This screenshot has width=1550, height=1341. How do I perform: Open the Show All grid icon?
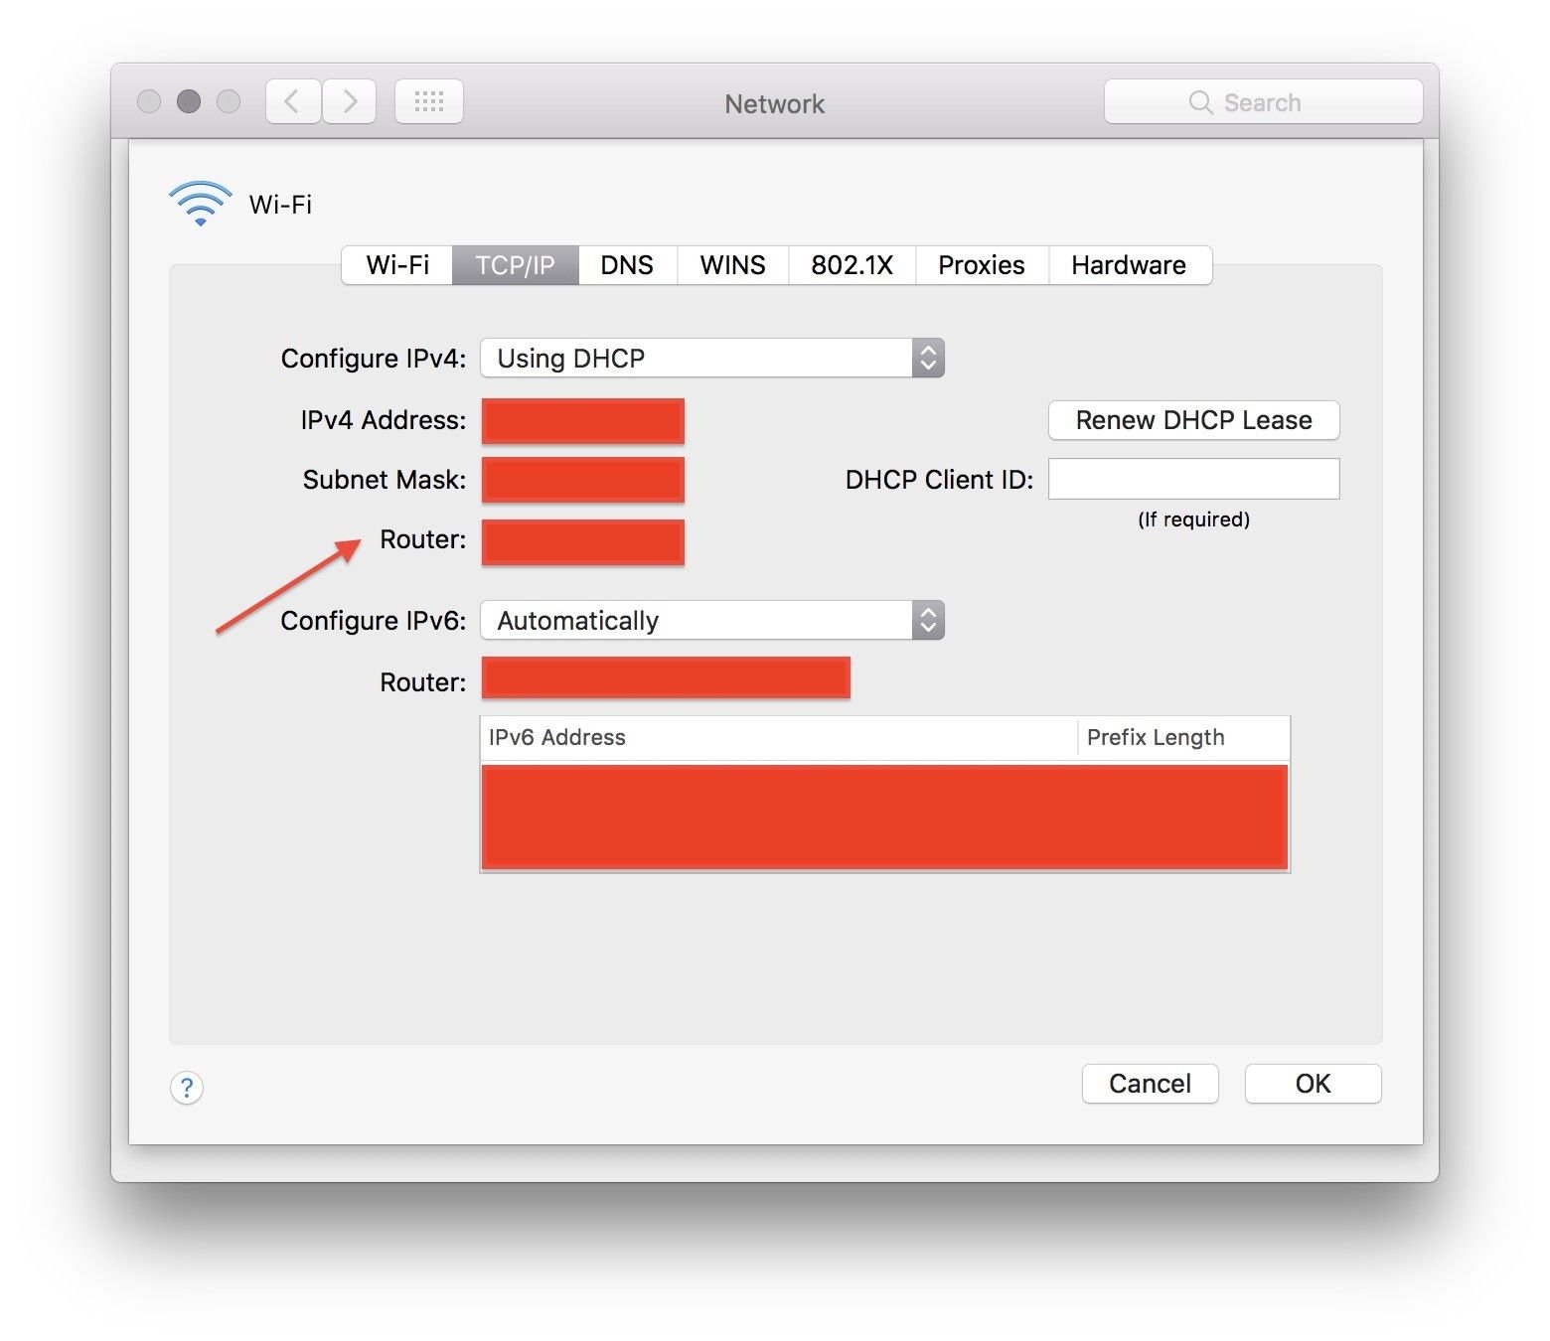point(428,101)
